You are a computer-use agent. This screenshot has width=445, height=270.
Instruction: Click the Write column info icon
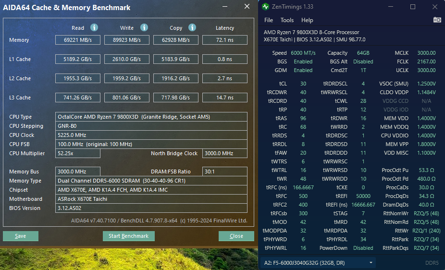tap(144, 28)
